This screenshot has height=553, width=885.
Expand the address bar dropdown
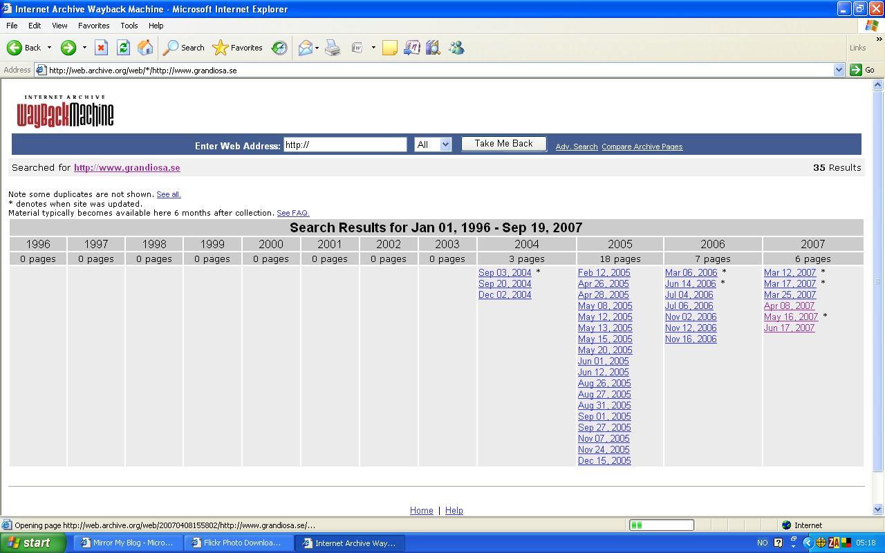pyautogui.click(x=839, y=70)
